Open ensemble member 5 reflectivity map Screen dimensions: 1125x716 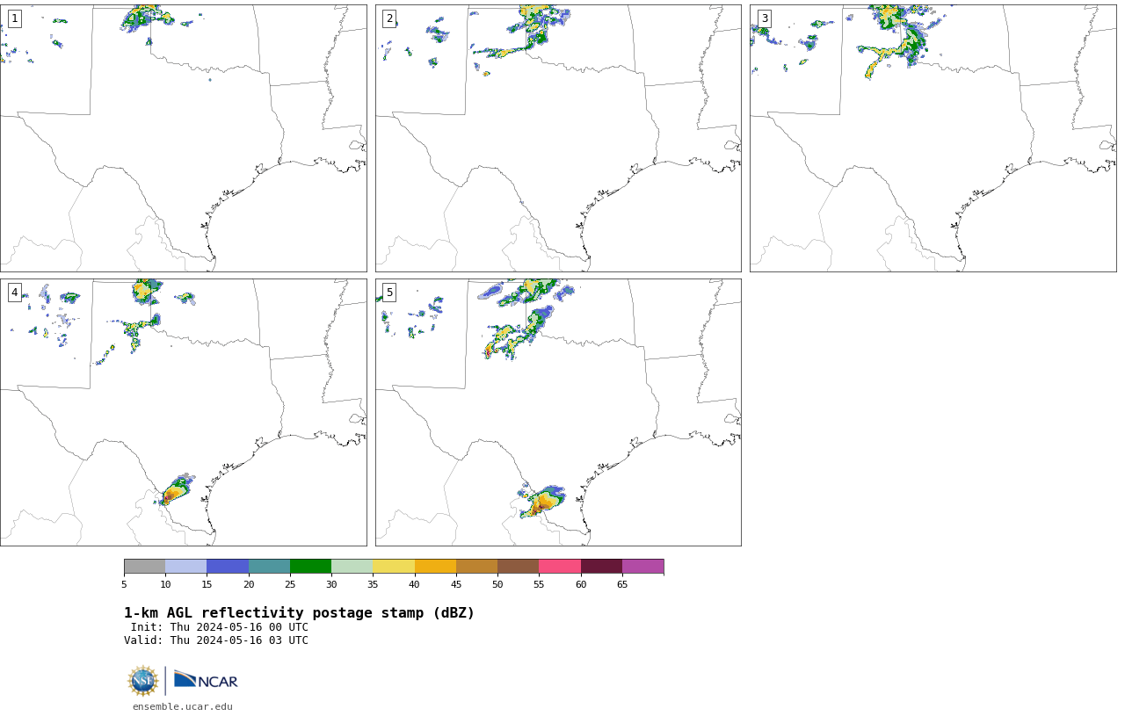click(558, 412)
